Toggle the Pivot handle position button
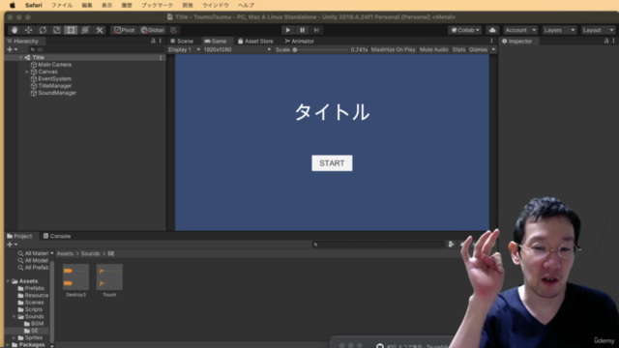Viewport: 619px width, 348px height. click(125, 30)
